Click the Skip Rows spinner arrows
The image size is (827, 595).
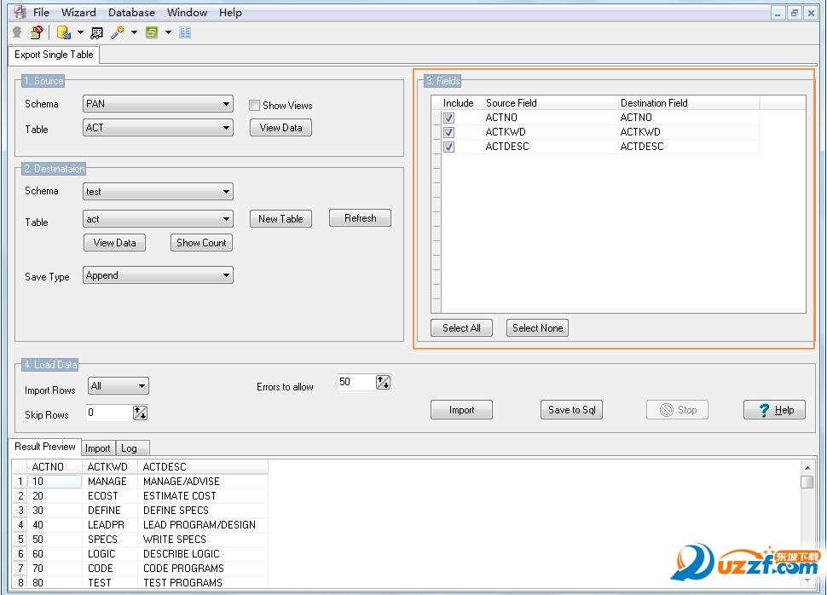coord(141,413)
